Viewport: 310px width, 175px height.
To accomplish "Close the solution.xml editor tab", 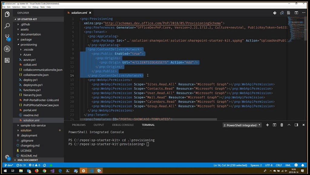I will [x=90, y=13].
